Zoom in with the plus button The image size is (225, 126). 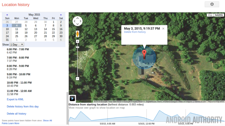tap(78, 41)
